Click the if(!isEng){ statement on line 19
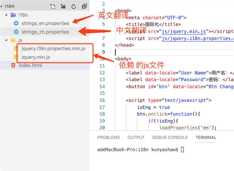 [x=163, y=121]
